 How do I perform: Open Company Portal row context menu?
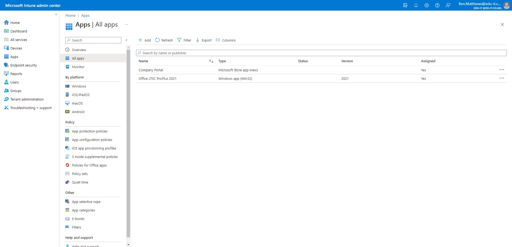502,70
